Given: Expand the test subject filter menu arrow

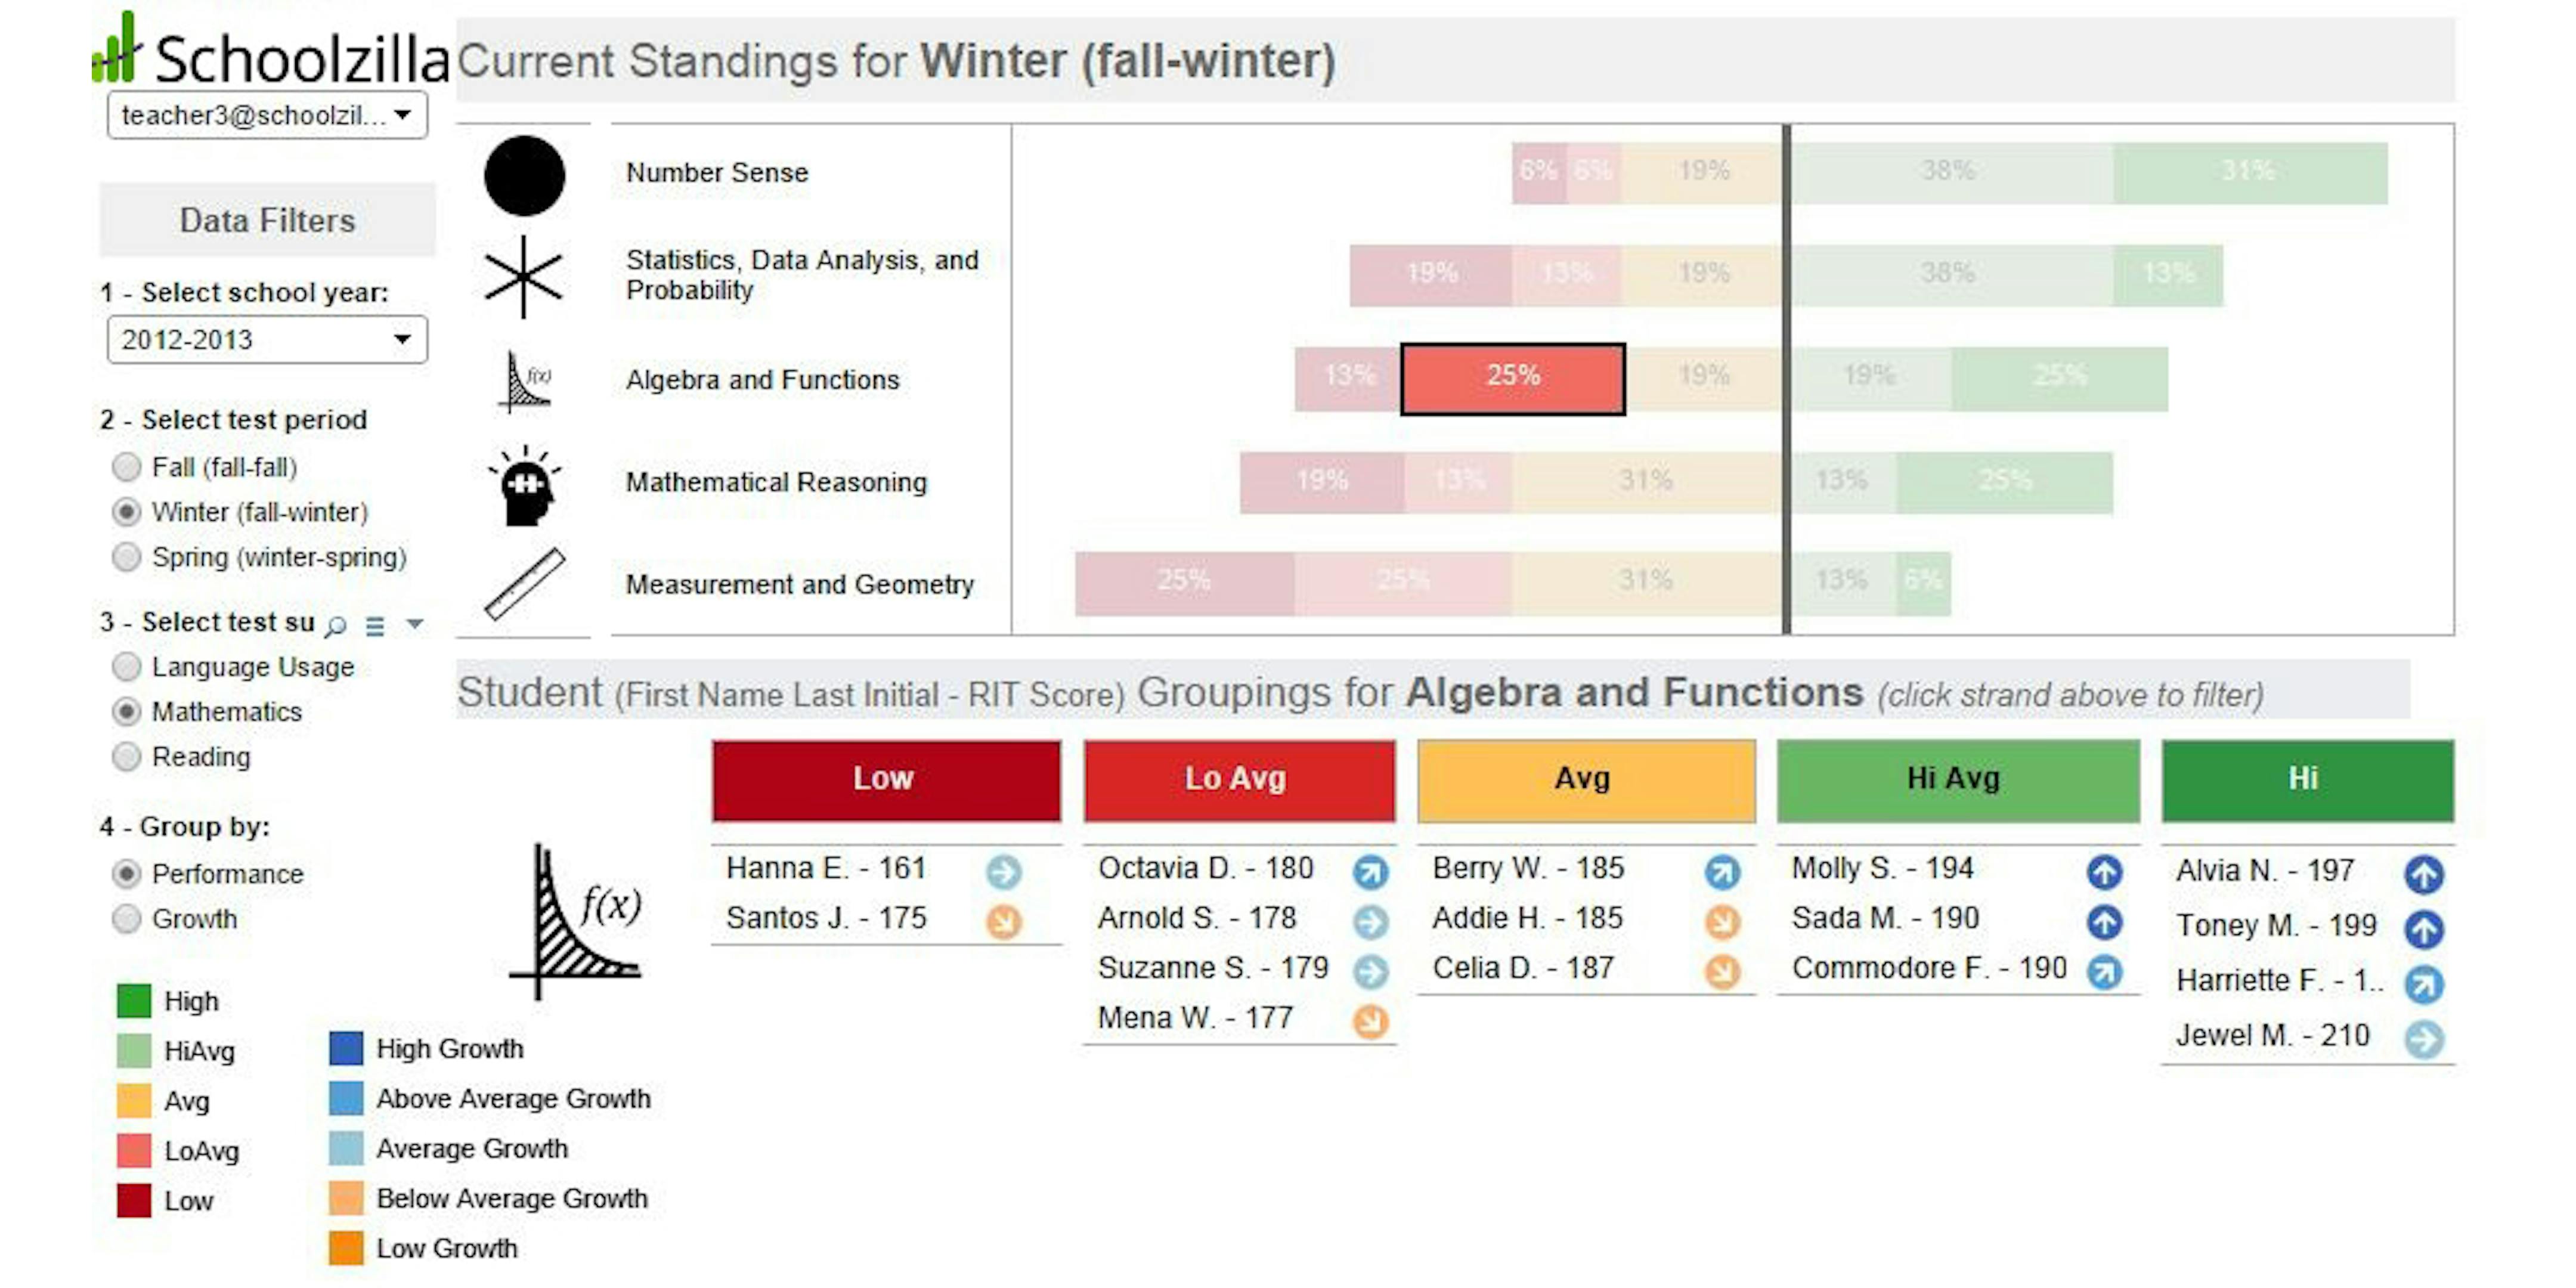Looking at the screenshot, I should click(x=414, y=625).
